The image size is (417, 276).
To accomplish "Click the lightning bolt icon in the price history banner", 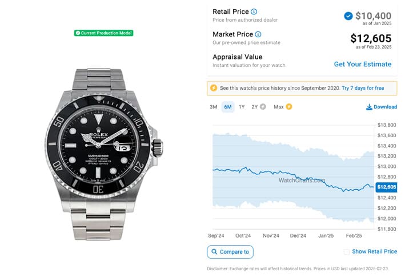I will point(214,89).
